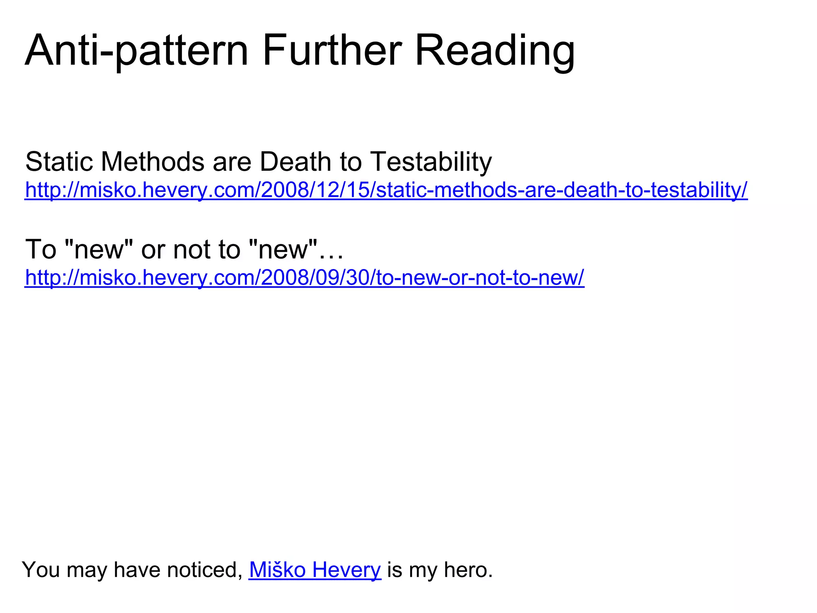The height and width of the screenshot is (613, 817).
Task: Click the 'To "new" or not to "new"…' heading
Action: [184, 249]
